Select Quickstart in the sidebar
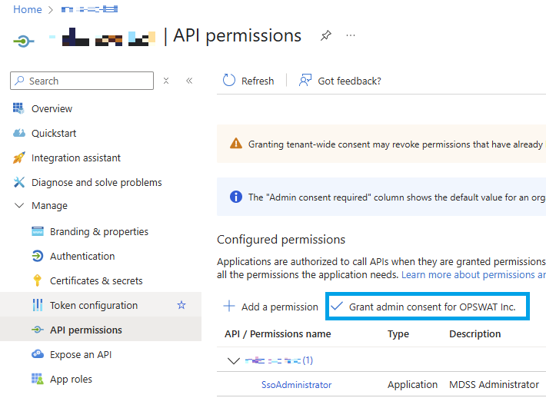Screen dimensions: 546x398 [x=54, y=133]
